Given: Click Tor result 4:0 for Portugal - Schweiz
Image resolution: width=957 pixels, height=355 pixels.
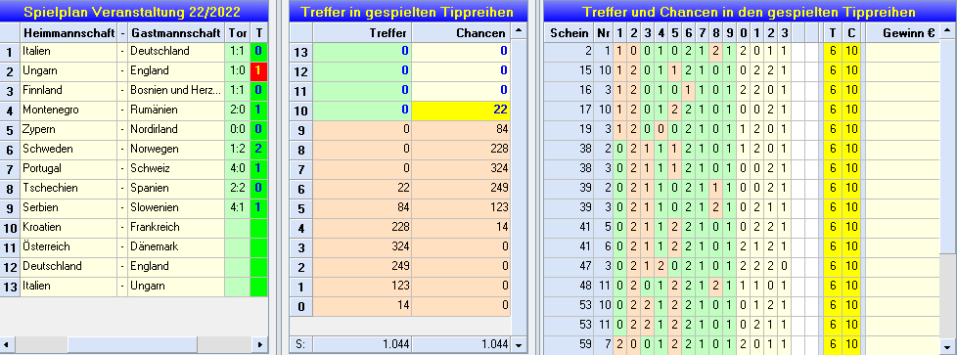Looking at the screenshot, I should coord(238,169).
